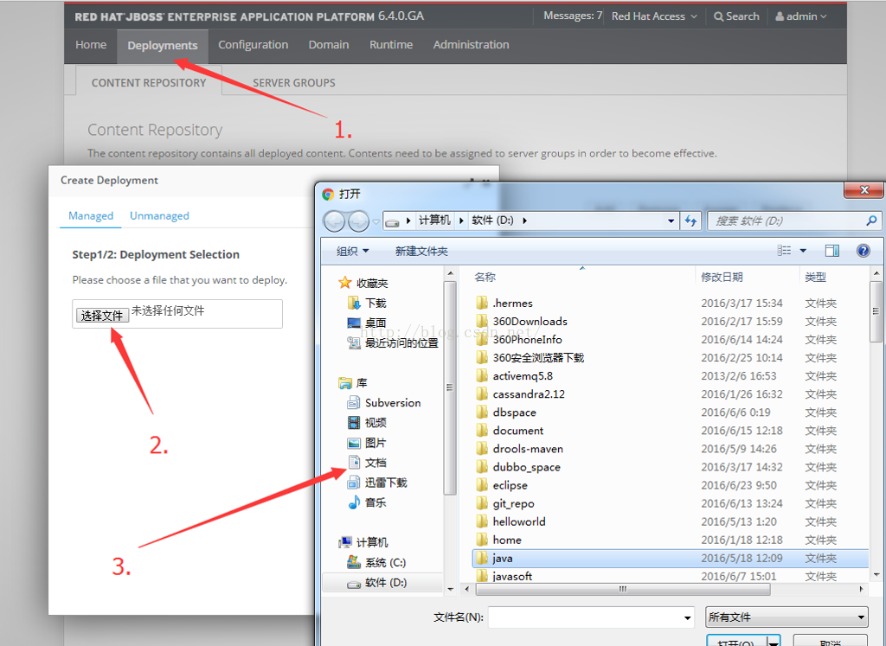Viewport: 886px width, 646px height.
Task: Click the refresh icon next to address bar
Action: point(690,221)
